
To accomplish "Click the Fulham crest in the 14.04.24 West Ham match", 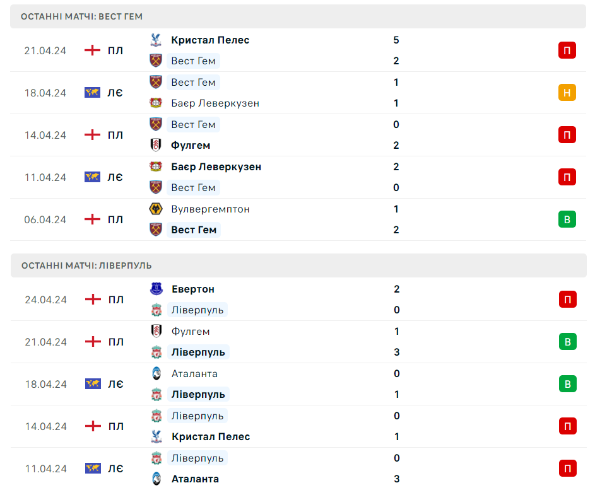I will pos(156,145).
